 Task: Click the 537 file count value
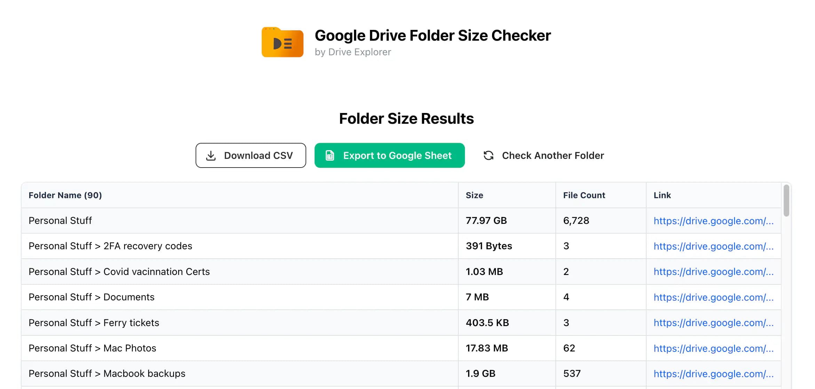pos(572,373)
